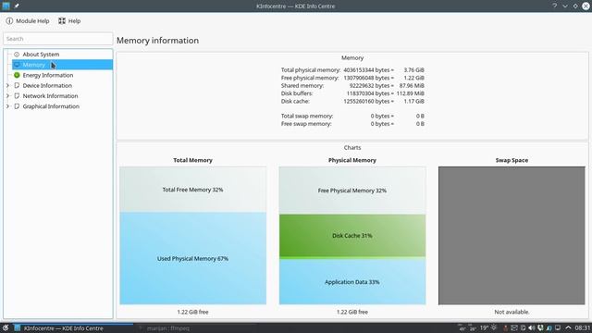Viewport: 592px width, 333px height.
Task: Expand the Graphical Information tree node
Action: (x=7, y=106)
